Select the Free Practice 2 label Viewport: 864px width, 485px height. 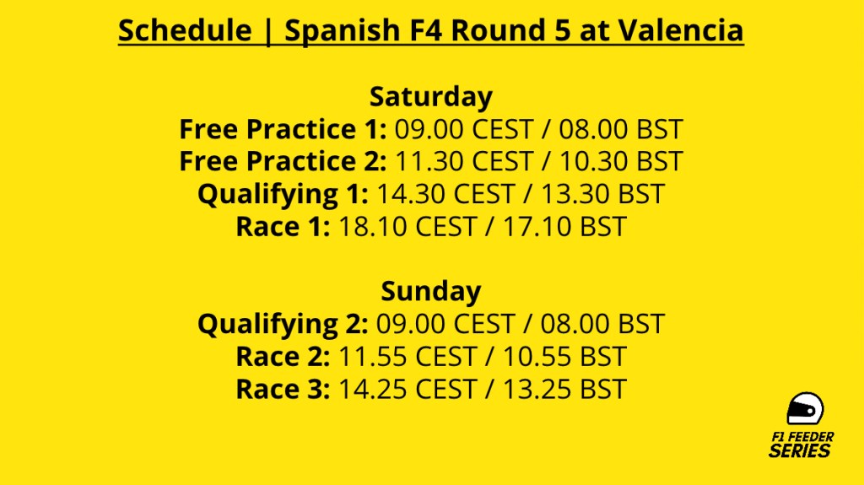click(x=283, y=161)
